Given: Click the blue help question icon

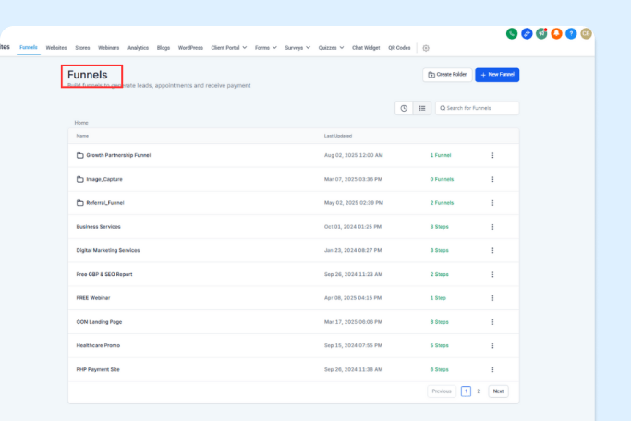Looking at the screenshot, I should (x=571, y=33).
